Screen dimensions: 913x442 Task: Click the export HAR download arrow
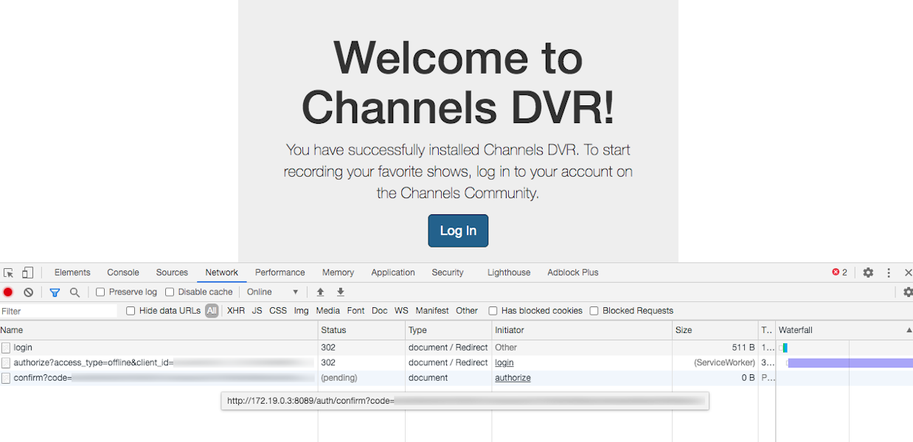click(341, 292)
